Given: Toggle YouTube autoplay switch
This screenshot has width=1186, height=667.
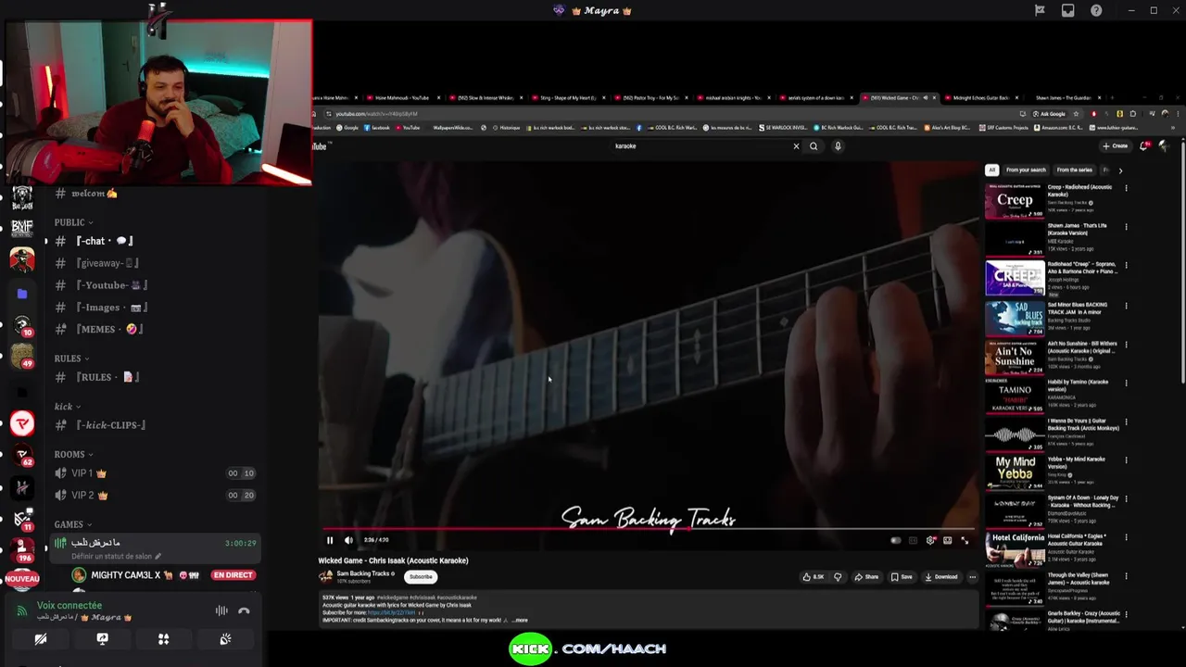Looking at the screenshot, I should click(x=895, y=540).
